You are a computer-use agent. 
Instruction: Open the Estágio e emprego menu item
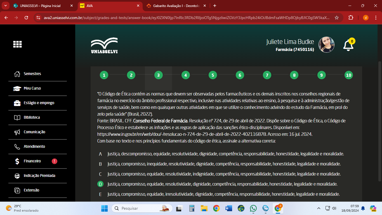[39, 103]
